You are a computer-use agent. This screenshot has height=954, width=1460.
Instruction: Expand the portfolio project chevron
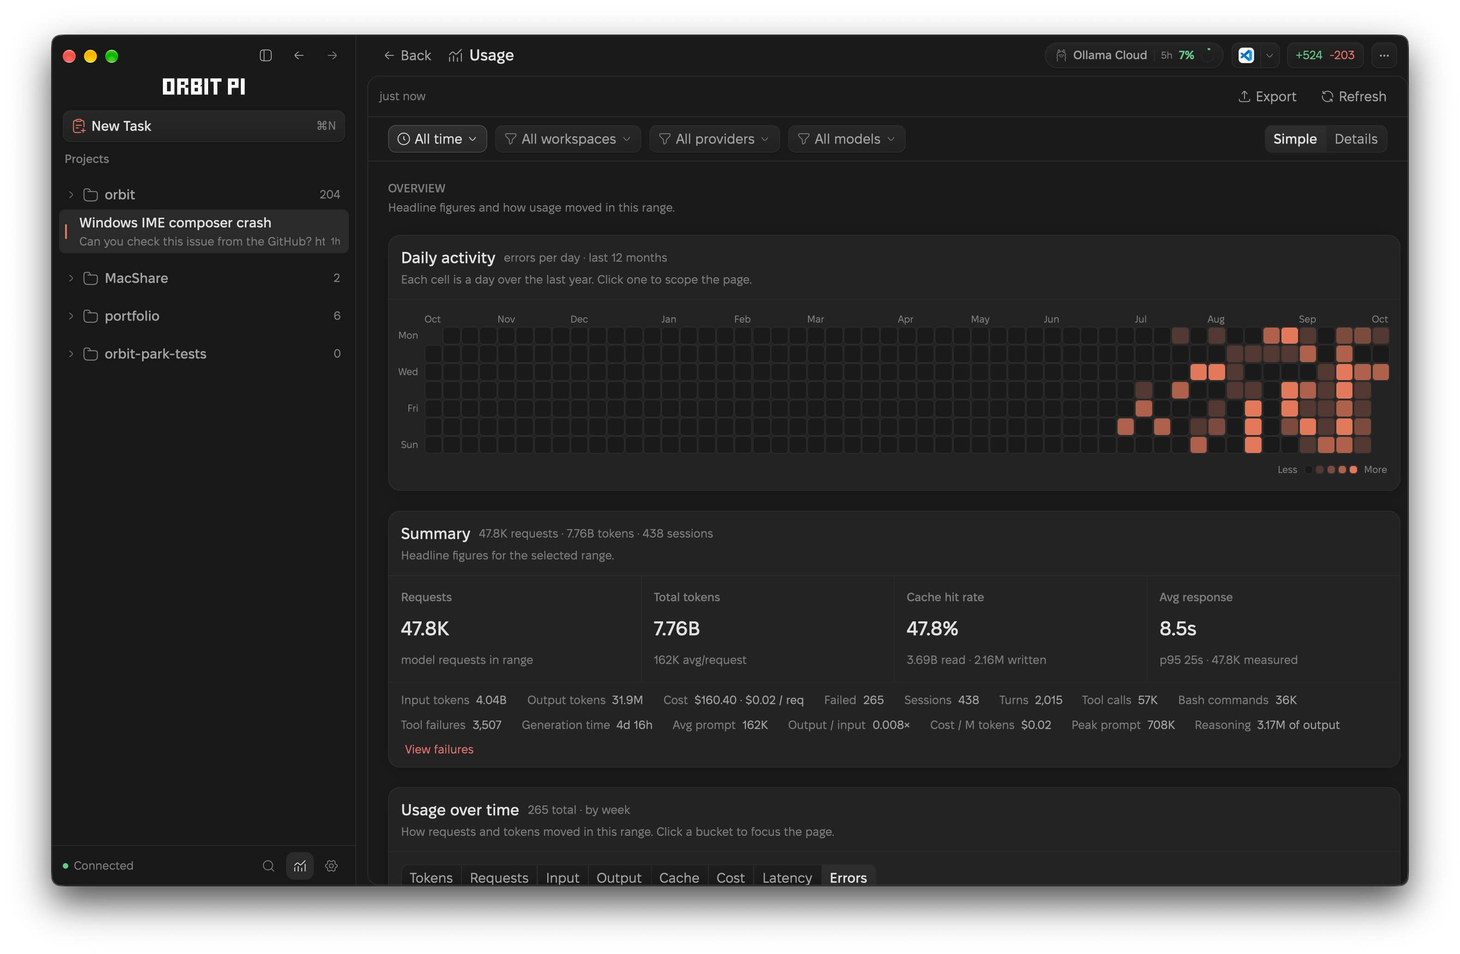(71, 316)
